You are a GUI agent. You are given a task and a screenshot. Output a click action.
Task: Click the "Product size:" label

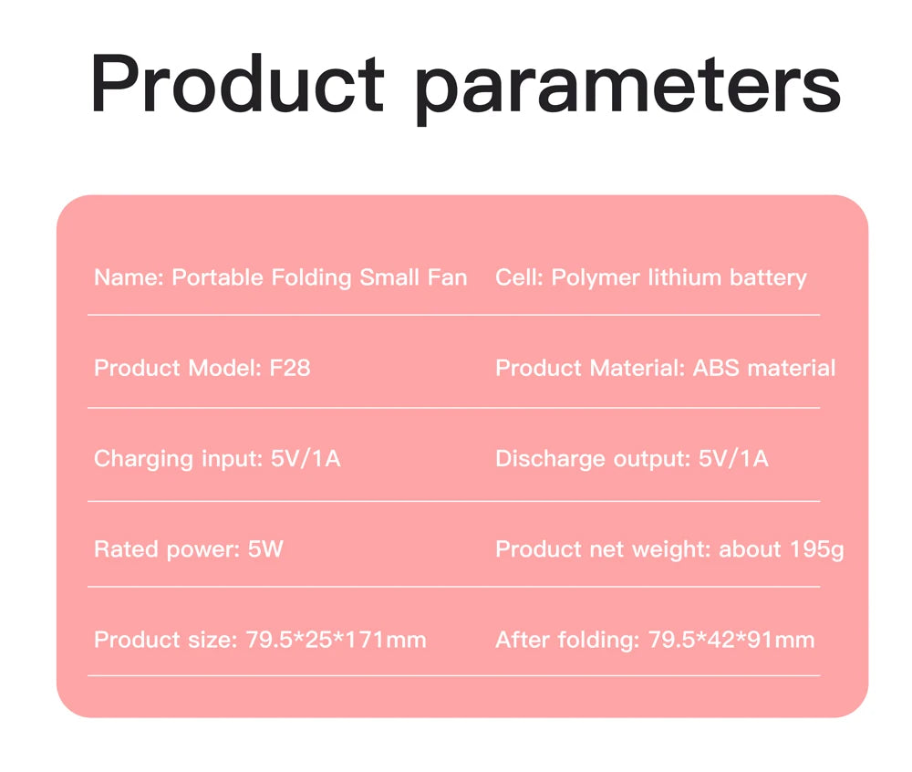pos(165,640)
